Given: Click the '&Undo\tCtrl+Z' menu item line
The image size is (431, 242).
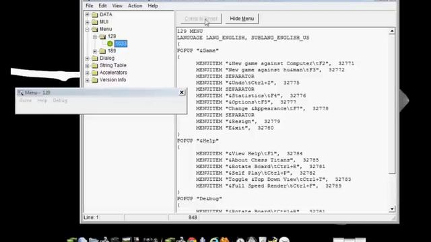Looking at the screenshot, I should coord(248,83).
